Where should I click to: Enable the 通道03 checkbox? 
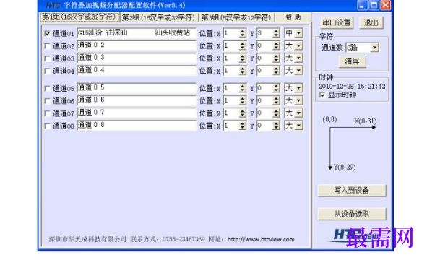[x=48, y=58]
